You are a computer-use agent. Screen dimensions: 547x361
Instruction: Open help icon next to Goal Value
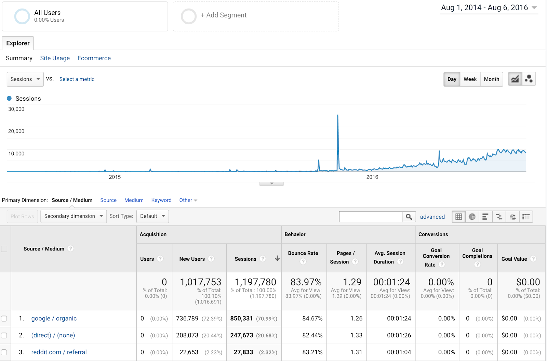533,259
